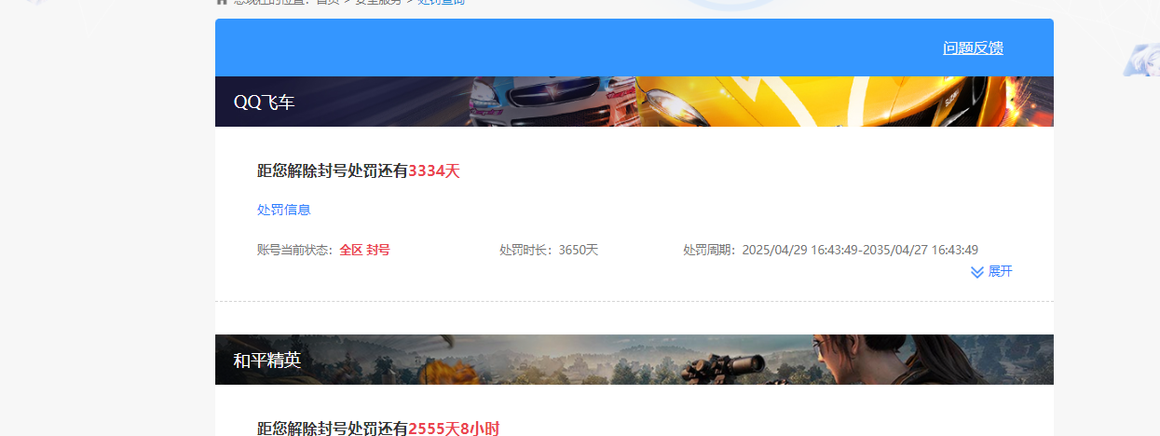Screen dimensions: 1160x436
Task: Click the 处罚时长:3650天 text
Action: coord(549,250)
